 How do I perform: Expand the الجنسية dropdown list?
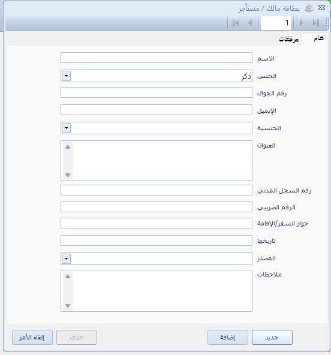tap(67, 128)
